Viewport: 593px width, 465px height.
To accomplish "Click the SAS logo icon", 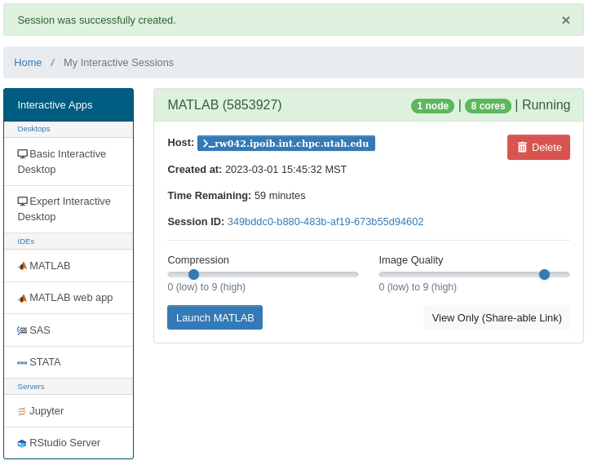I will [x=22, y=330].
